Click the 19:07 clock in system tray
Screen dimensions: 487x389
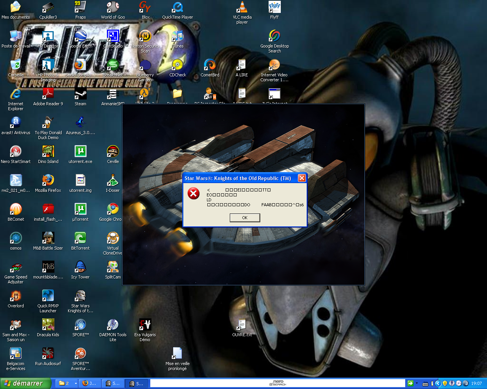[476, 383]
